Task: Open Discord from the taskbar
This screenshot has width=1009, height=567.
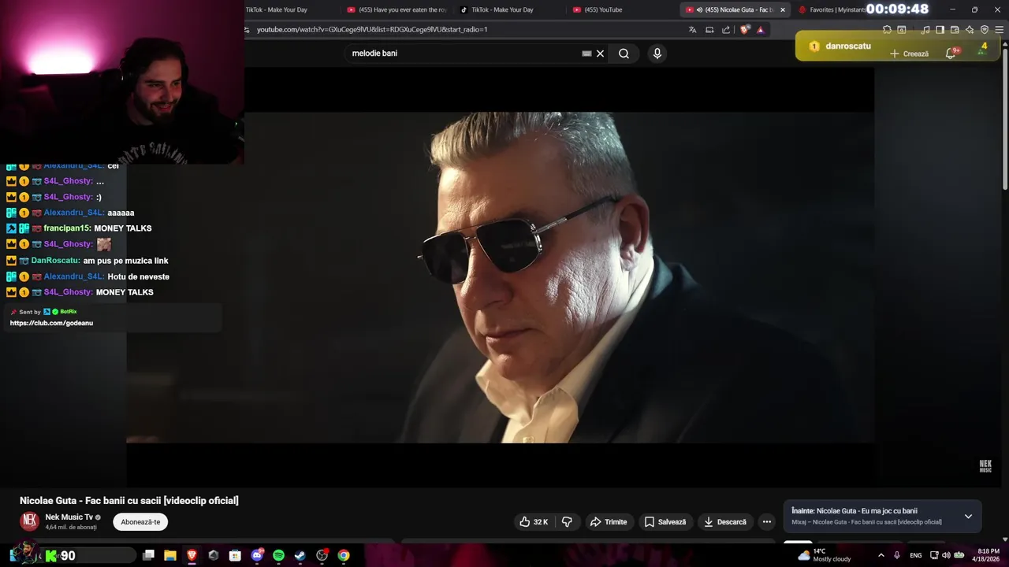Action: 257,555
